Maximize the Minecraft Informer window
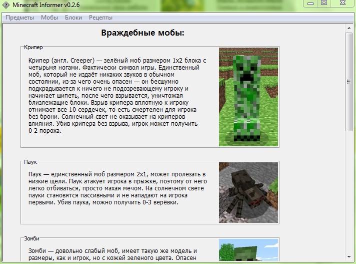This screenshot has width=356, height=264. click(x=324, y=3)
